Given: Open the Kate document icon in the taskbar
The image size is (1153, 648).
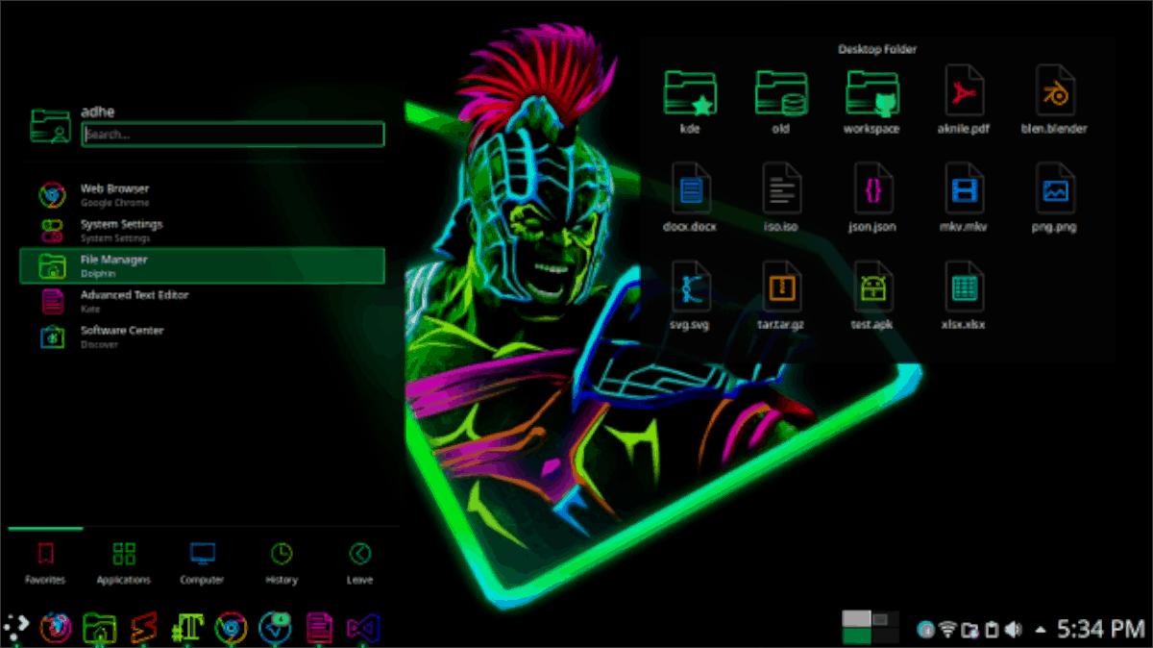Looking at the screenshot, I should (x=319, y=628).
